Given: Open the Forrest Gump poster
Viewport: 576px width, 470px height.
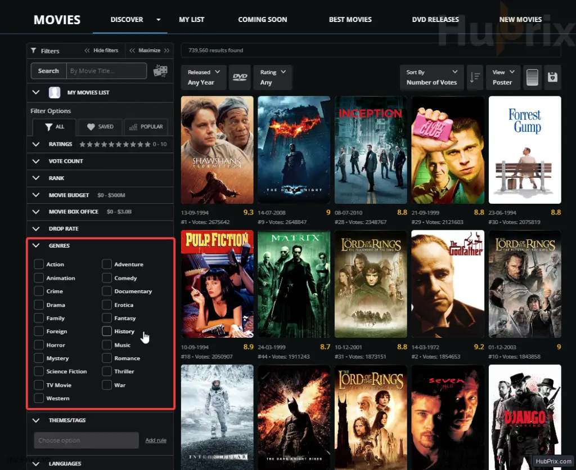Looking at the screenshot, I should point(525,150).
